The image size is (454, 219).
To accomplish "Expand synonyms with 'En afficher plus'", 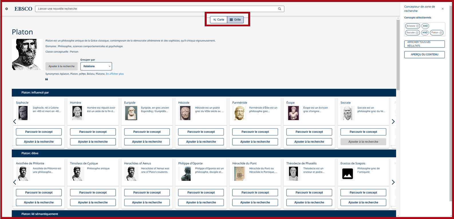I will pyautogui.click(x=115, y=74).
